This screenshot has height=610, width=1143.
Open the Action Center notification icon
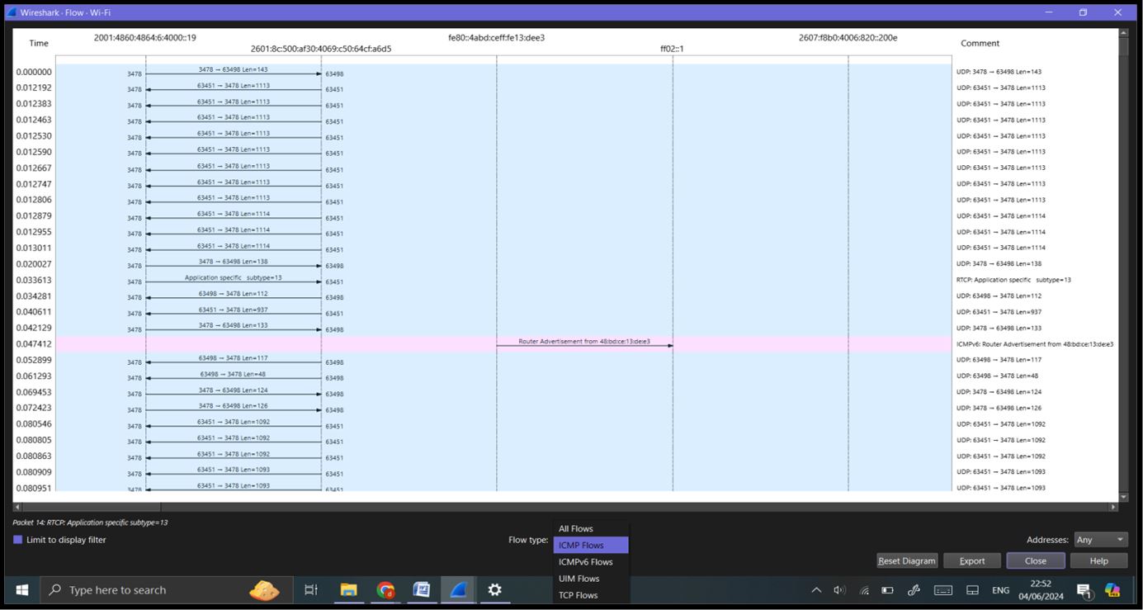pos(1082,589)
